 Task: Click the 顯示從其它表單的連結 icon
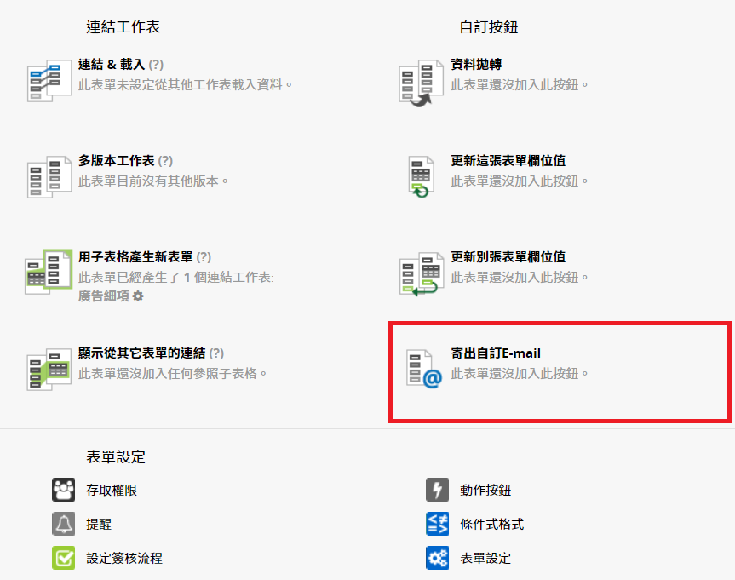[49, 370]
